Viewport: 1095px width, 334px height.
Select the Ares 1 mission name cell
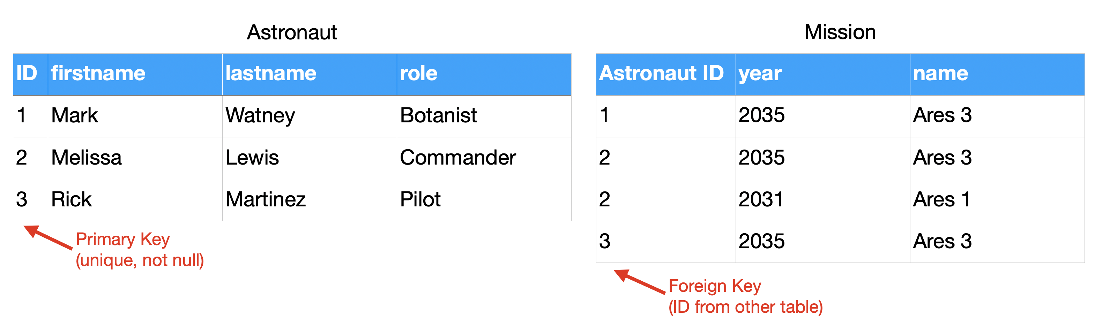coord(942,200)
